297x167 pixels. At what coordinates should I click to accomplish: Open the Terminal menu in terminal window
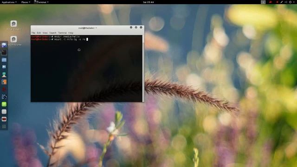[62, 33]
